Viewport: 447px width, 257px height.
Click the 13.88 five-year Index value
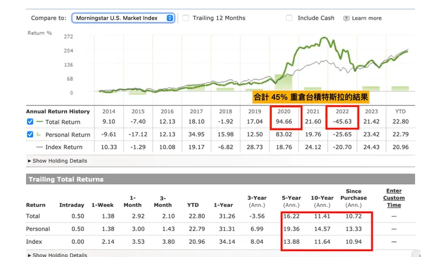(291, 242)
